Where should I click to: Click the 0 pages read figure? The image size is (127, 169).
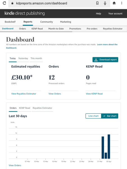88,77
